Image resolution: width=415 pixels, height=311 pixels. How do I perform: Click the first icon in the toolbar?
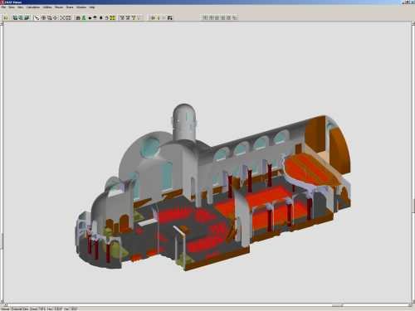(x=6, y=18)
